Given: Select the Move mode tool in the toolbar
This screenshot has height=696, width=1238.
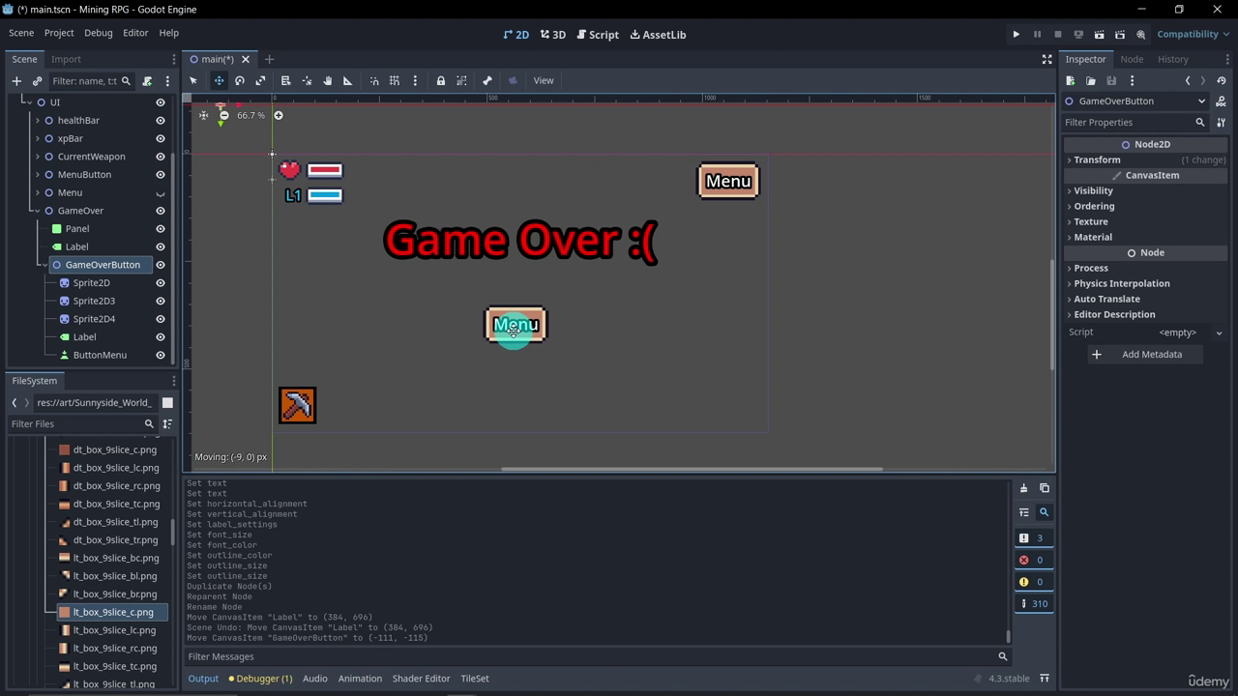Looking at the screenshot, I should 219,80.
